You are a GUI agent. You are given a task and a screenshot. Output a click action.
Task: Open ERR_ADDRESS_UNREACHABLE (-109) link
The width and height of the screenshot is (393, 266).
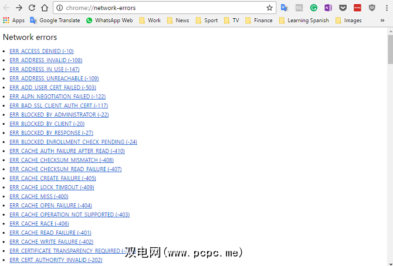point(54,79)
